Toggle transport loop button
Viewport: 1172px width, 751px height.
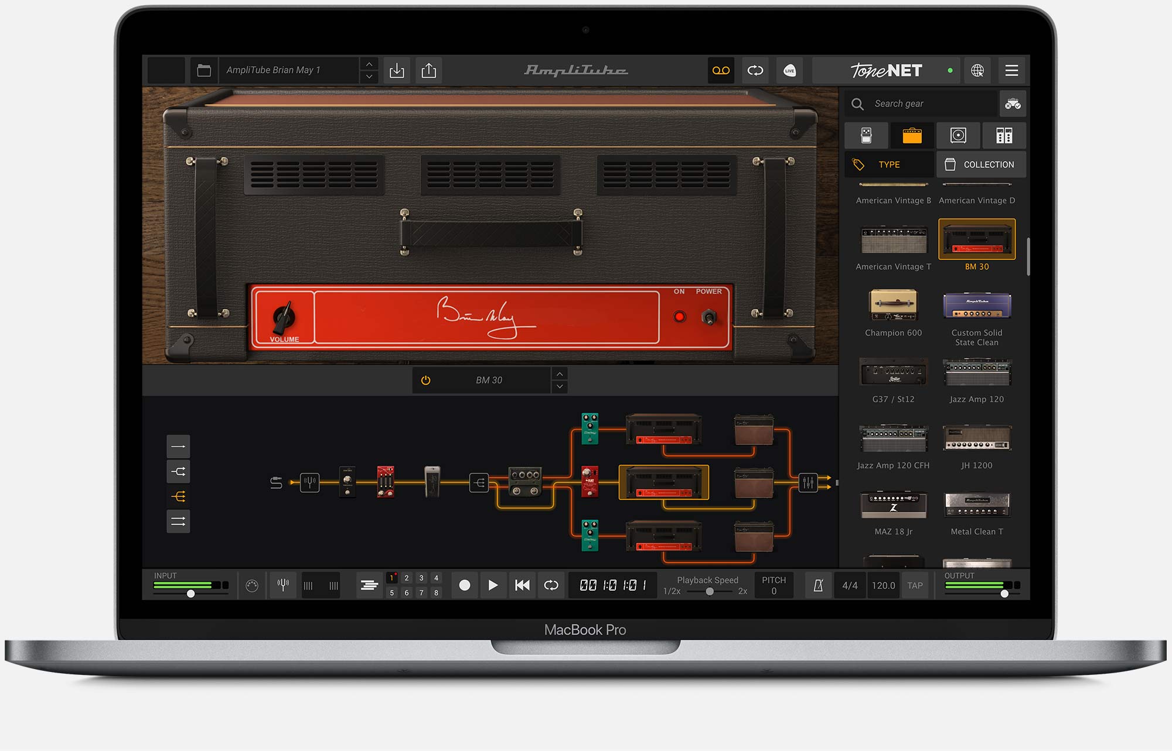pos(551,585)
